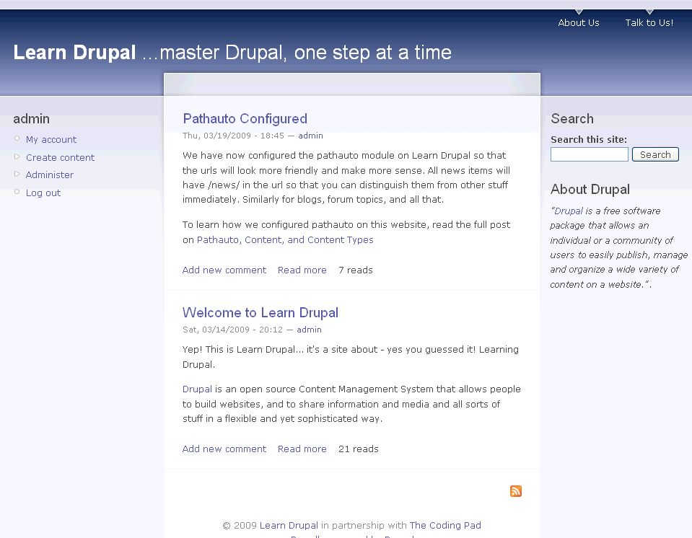Follow Drupal link in Welcome post body
The width and height of the screenshot is (692, 538).
click(197, 389)
